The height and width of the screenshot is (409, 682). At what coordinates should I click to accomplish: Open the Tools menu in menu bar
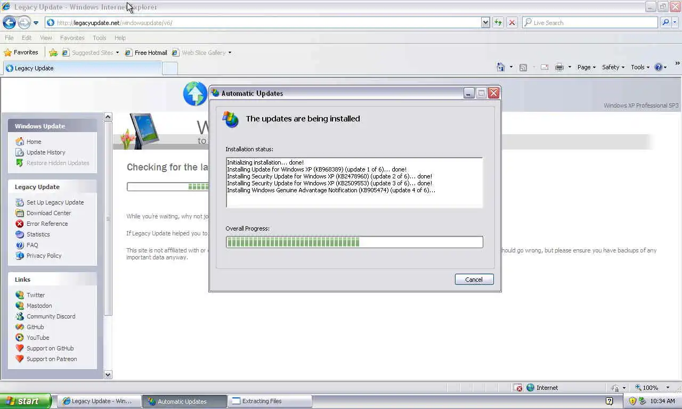coord(99,38)
